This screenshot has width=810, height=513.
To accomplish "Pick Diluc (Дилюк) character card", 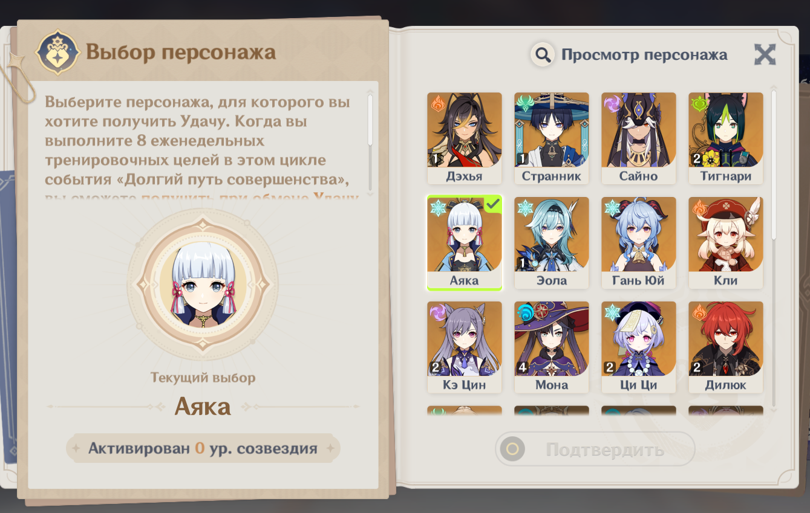I will point(725,347).
